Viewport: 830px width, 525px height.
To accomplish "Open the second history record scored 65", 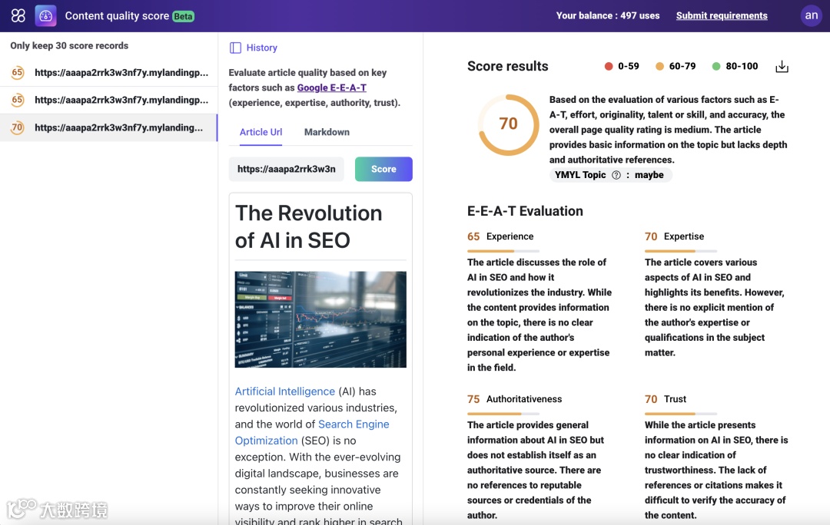I will point(108,100).
